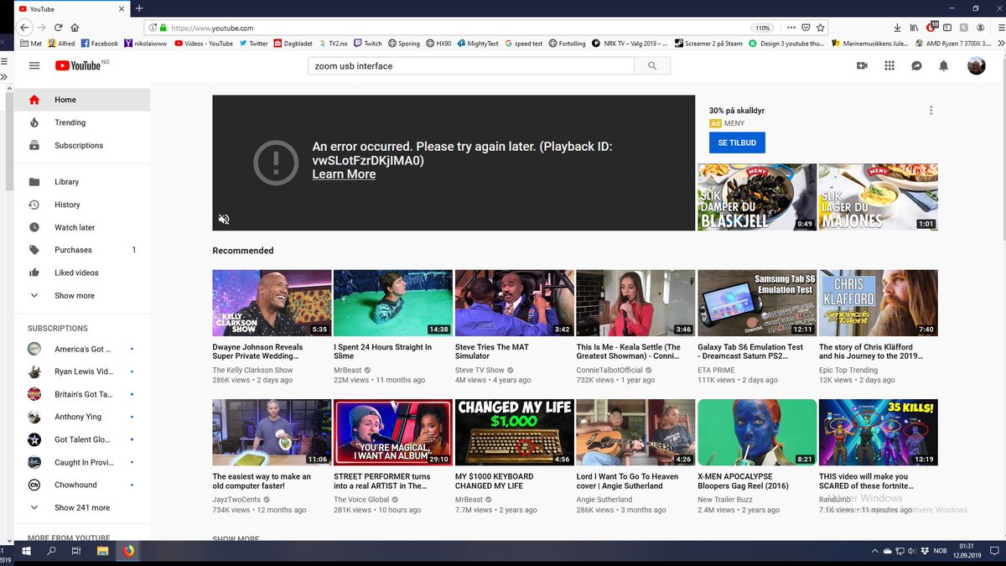
Task: Bookmark this page with the star
Action: point(822,28)
